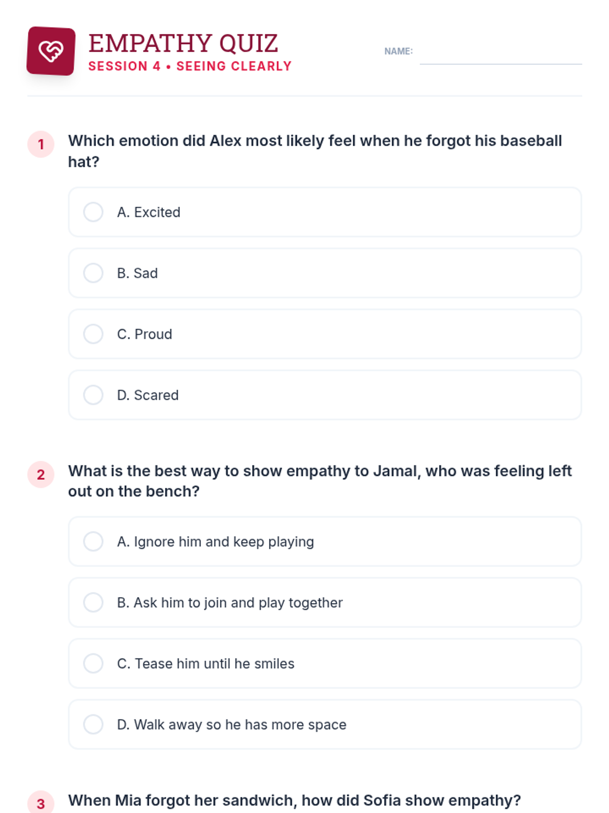Click the Empathy Quiz title

point(183,44)
